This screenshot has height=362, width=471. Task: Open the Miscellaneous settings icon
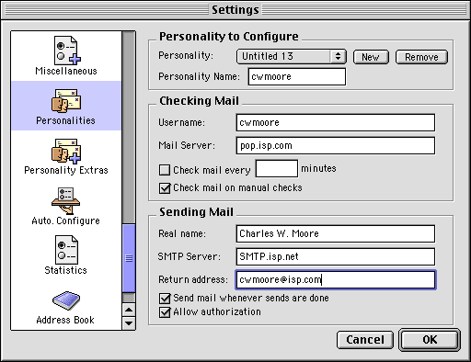click(66, 51)
